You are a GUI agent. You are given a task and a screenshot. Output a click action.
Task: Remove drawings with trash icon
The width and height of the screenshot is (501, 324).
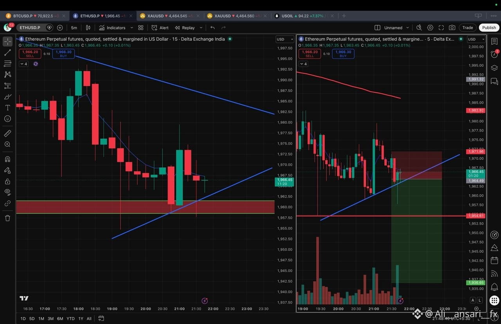click(7, 218)
